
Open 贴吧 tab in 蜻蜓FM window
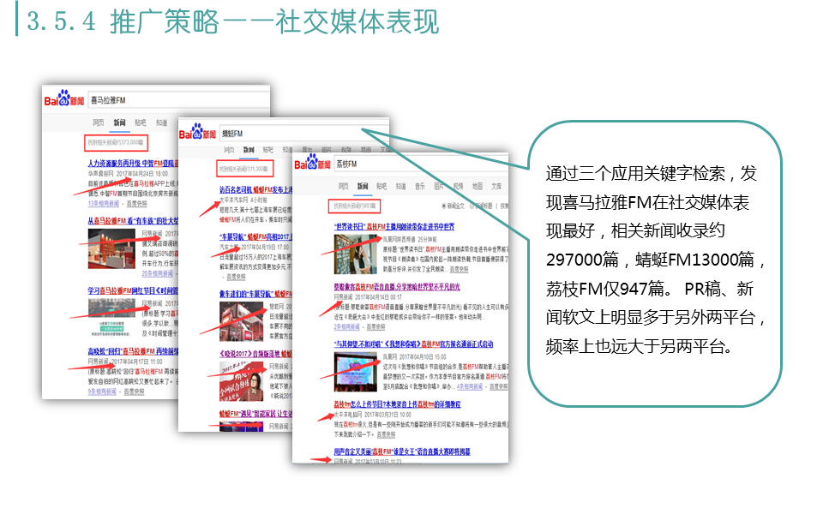coord(268,150)
